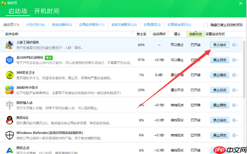Disable startup for 360安全卫士

pos(219,75)
